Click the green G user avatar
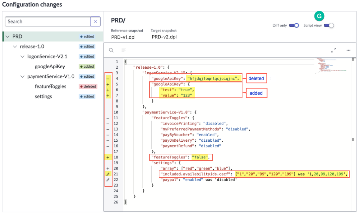Image resolution: width=358 pixels, height=213 pixels. pyautogui.click(x=319, y=16)
